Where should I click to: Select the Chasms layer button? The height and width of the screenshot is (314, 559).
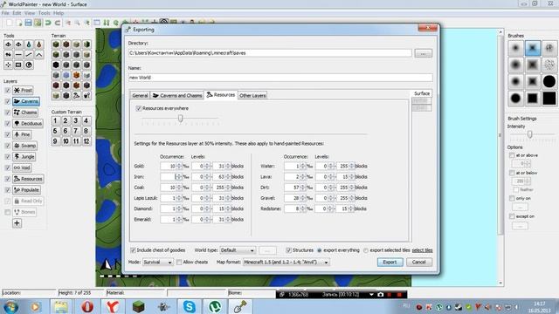click(25, 113)
